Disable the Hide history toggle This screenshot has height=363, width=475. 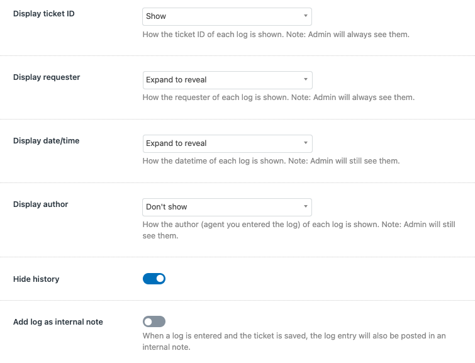[x=154, y=279]
